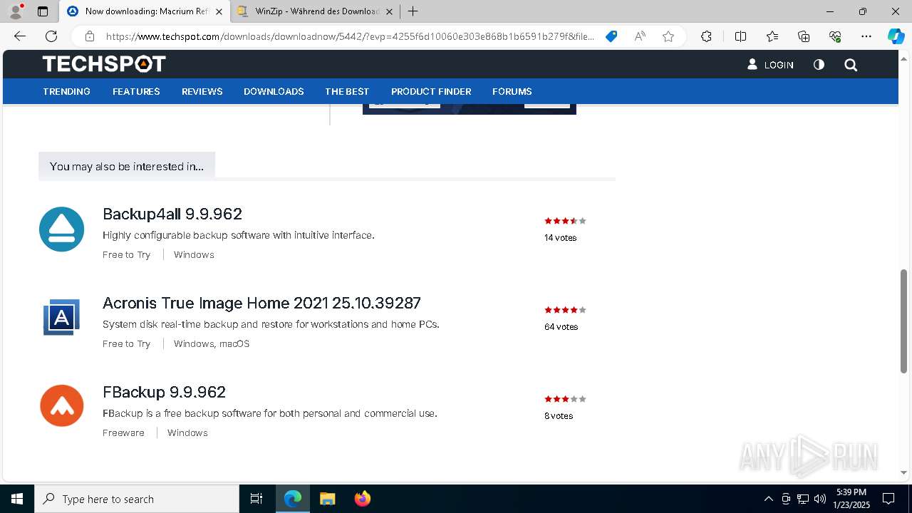Switch to the WinZip tab
Image resolution: width=912 pixels, height=513 pixels.
[x=316, y=11]
